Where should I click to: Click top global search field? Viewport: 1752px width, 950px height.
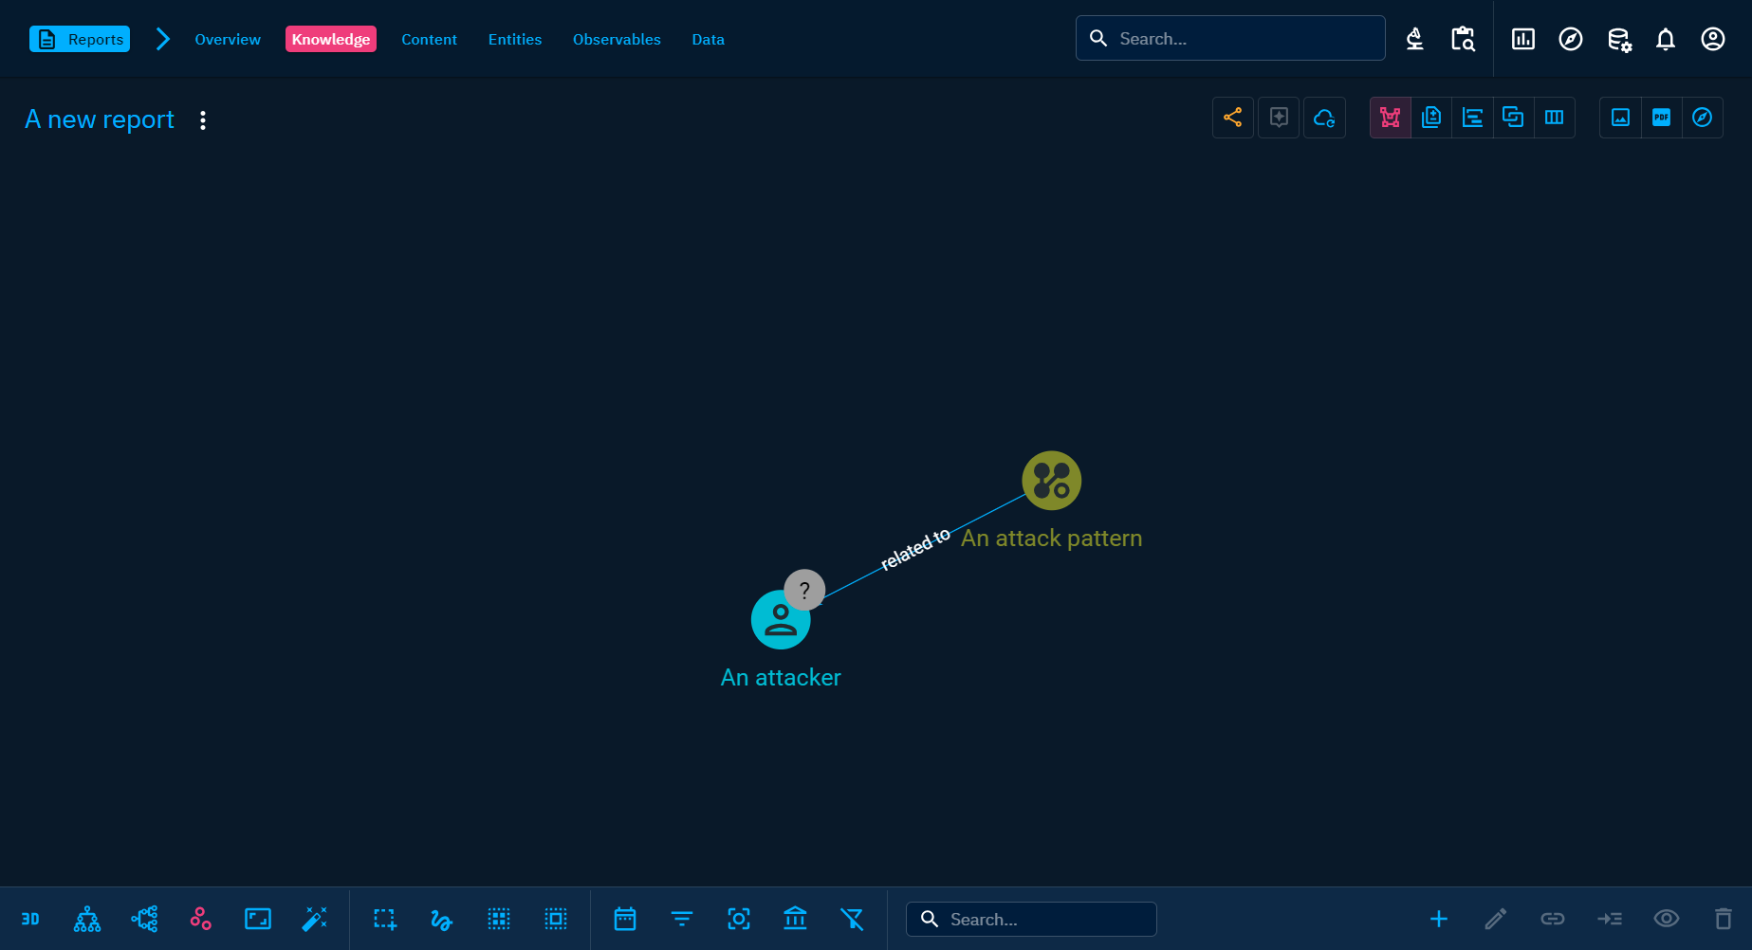coord(1230,38)
